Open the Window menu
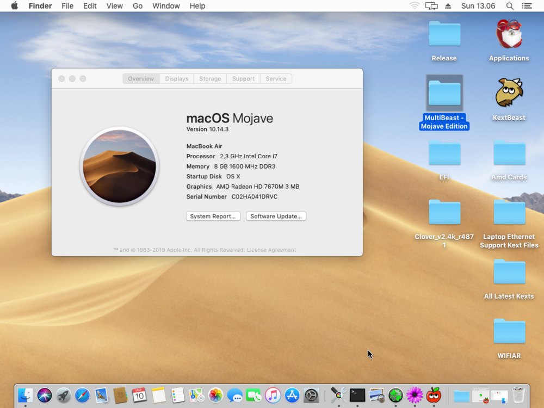This screenshot has height=408, width=544. [166, 6]
